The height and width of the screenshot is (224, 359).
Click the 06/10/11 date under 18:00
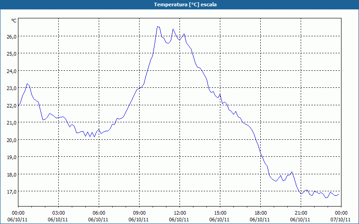tap(260, 220)
